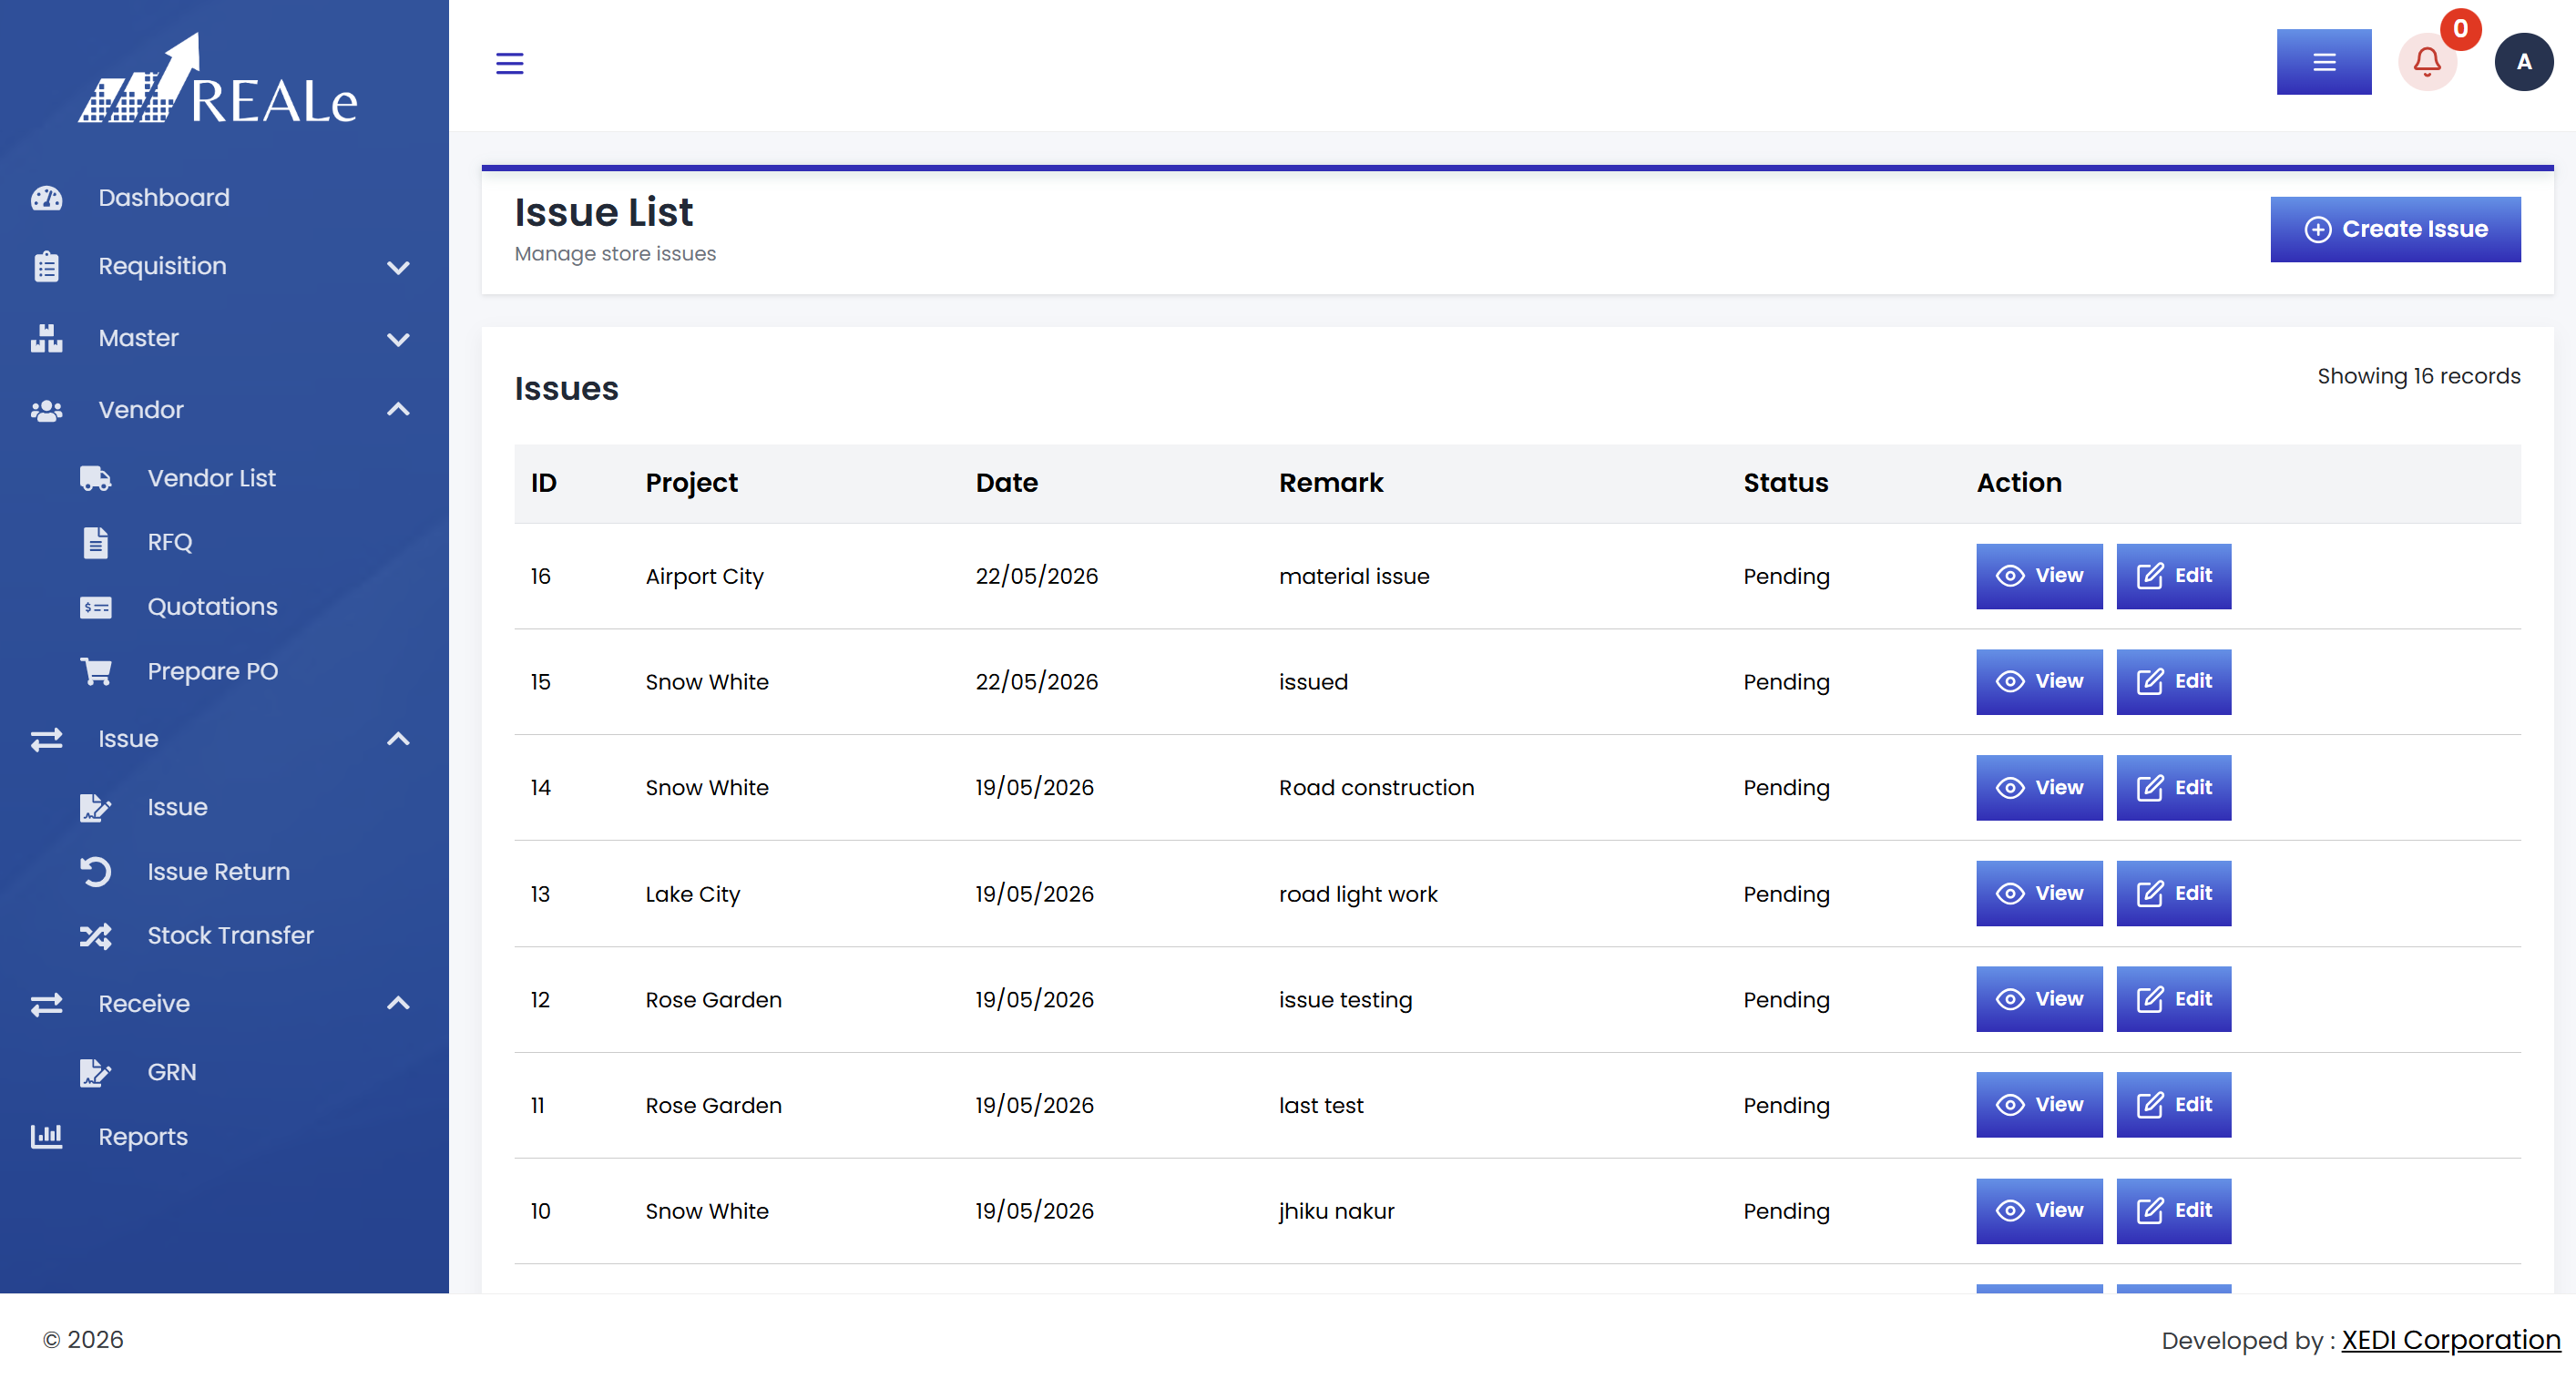
Task: Edit issue 14 Road construction
Action: 2173,788
